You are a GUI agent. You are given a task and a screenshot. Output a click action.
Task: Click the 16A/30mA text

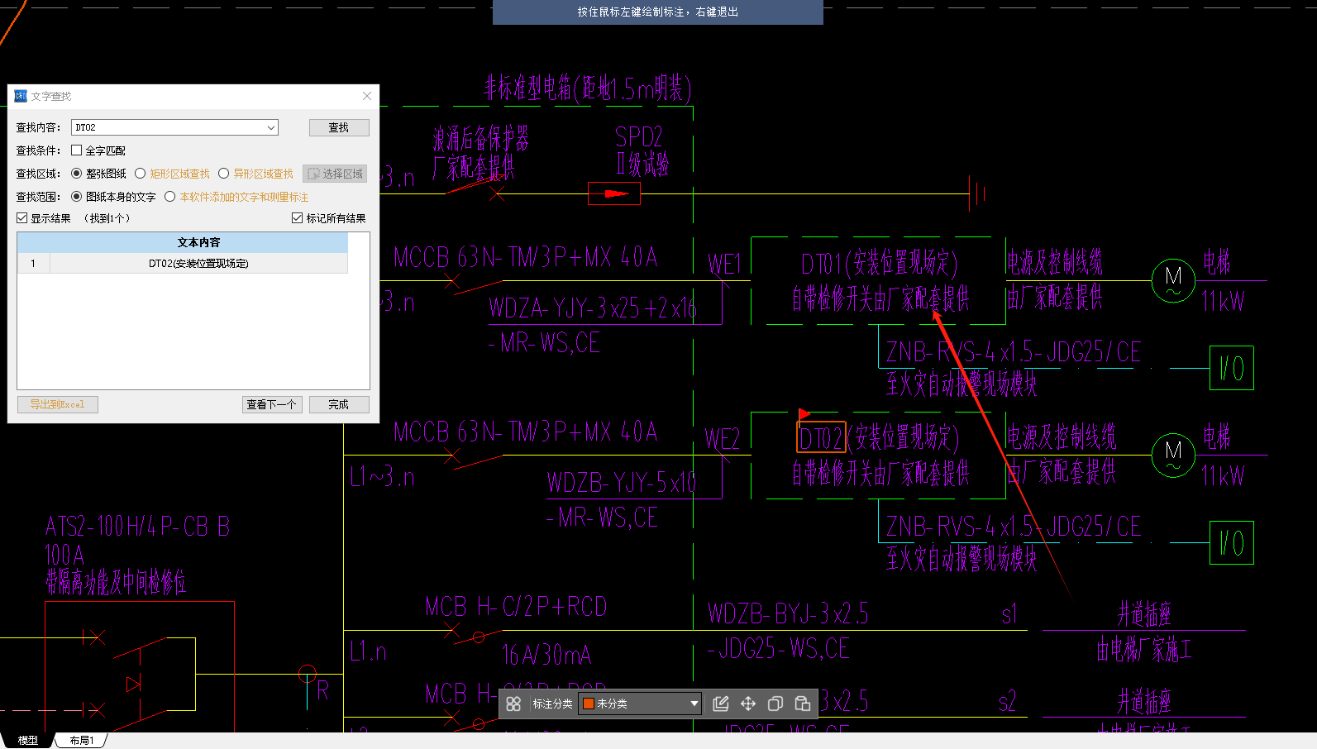pos(546,656)
